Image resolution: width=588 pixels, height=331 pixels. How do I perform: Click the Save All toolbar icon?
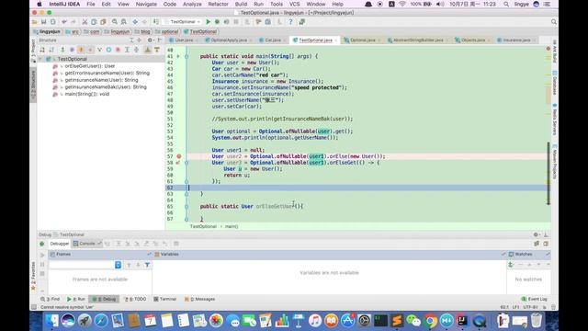(43, 22)
